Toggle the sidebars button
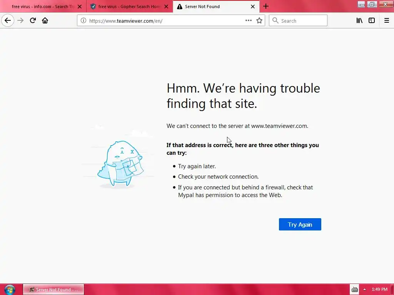The image size is (394, 295). tap(372, 21)
